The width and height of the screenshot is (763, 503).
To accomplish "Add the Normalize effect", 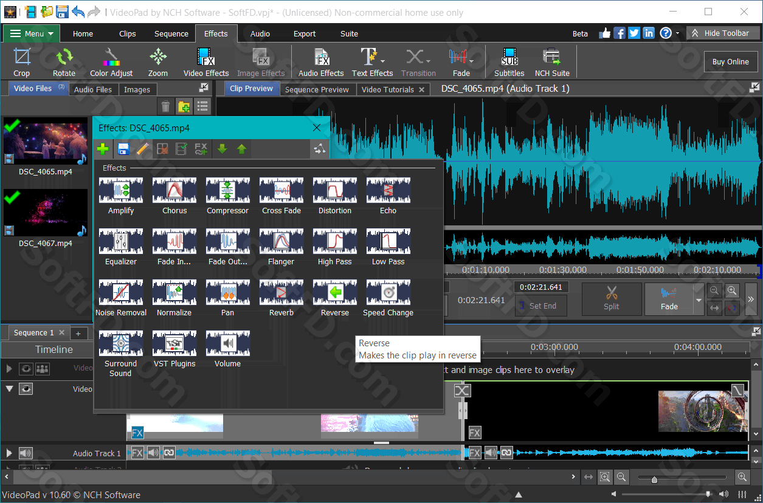I will (x=174, y=298).
